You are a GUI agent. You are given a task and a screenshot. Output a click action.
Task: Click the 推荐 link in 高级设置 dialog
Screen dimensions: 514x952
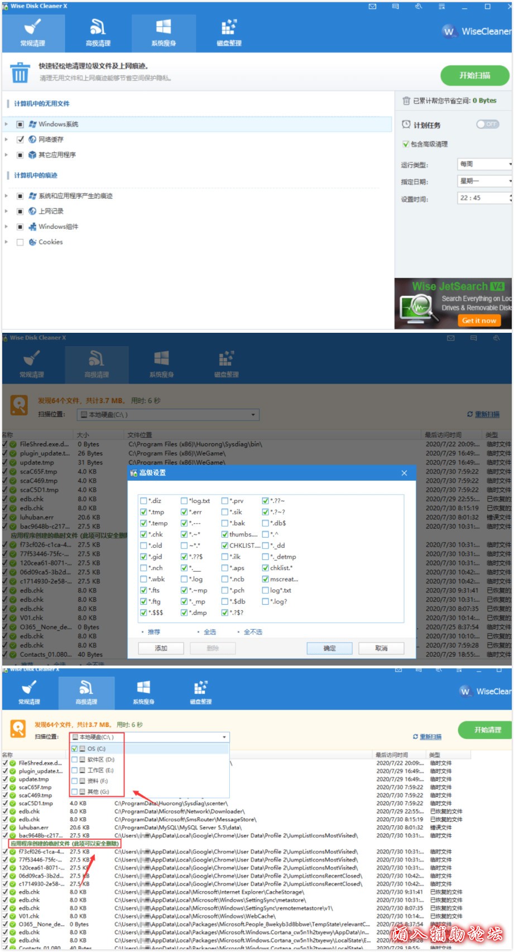pyautogui.click(x=153, y=632)
